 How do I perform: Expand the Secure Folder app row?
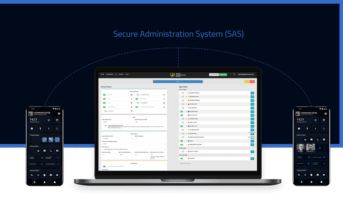[186, 97]
